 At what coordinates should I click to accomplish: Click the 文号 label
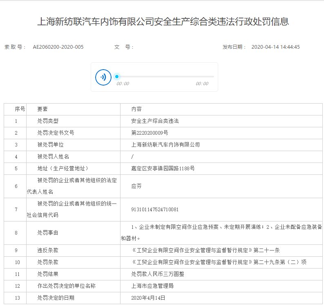pos(123,47)
